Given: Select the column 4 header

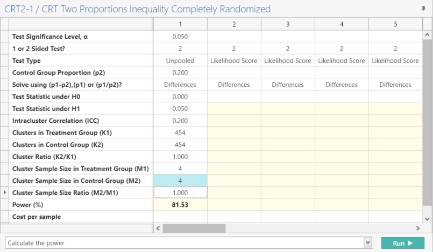Looking at the screenshot, I should coord(342,24).
